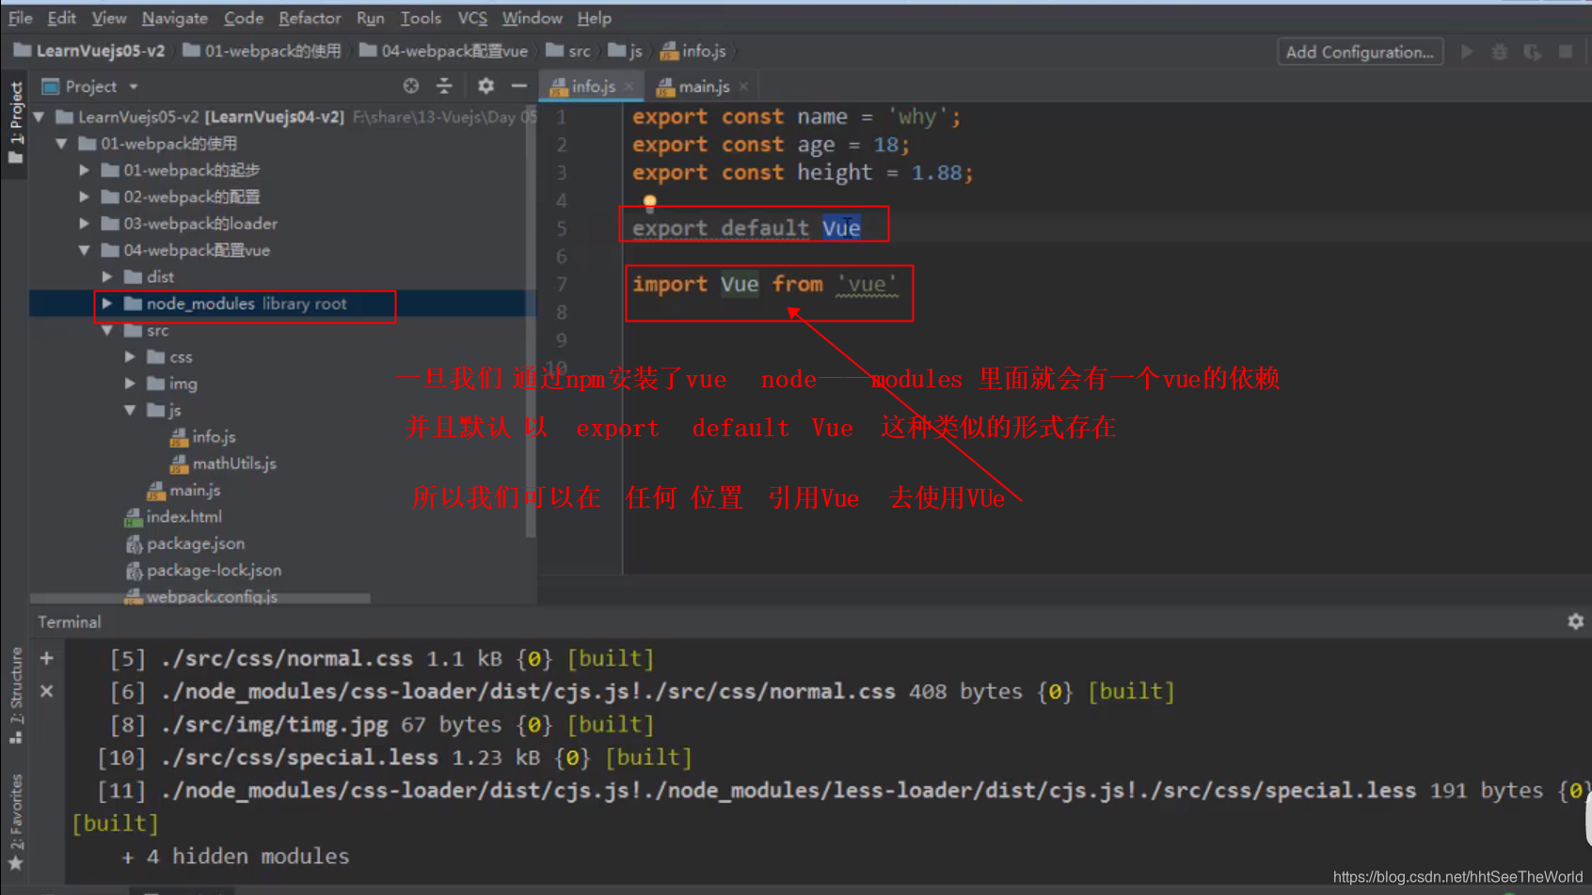The height and width of the screenshot is (895, 1592).
Task: Open the Tools menu
Action: 421,18
